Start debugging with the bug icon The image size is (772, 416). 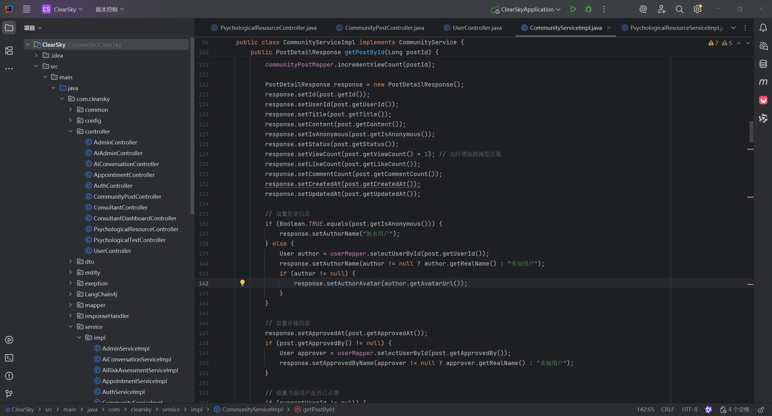point(588,9)
